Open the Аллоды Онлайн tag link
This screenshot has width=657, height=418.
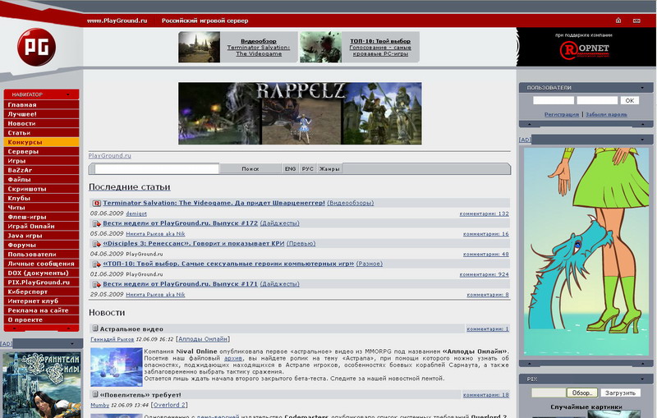point(203,339)
